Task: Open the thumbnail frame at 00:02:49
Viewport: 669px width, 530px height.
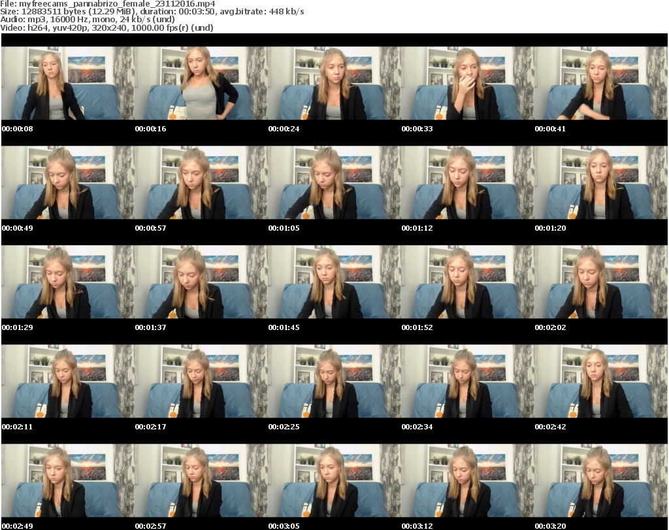Action: point(68,481)
